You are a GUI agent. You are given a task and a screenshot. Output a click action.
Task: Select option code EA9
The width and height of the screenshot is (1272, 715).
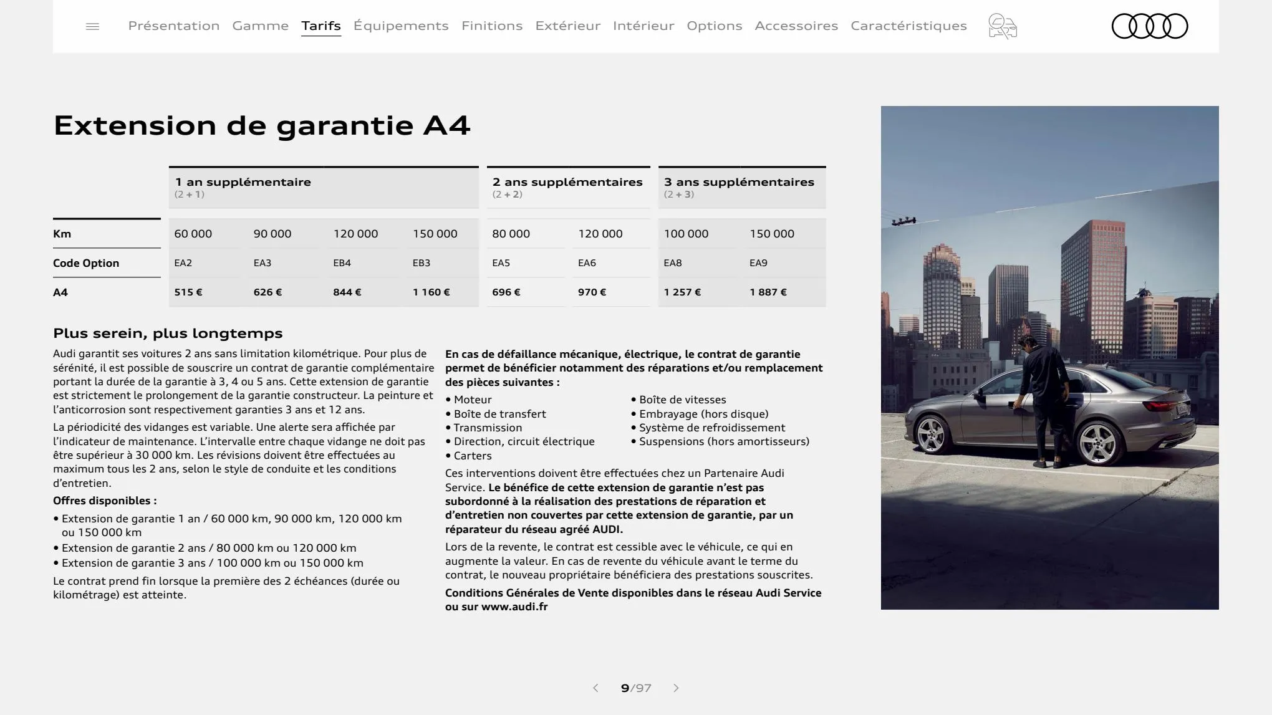[x=759, y=263]
